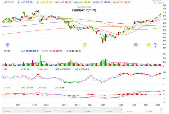Click the tallest green volume bar
This screenshot has width=169, height=114.
point(40,61)
